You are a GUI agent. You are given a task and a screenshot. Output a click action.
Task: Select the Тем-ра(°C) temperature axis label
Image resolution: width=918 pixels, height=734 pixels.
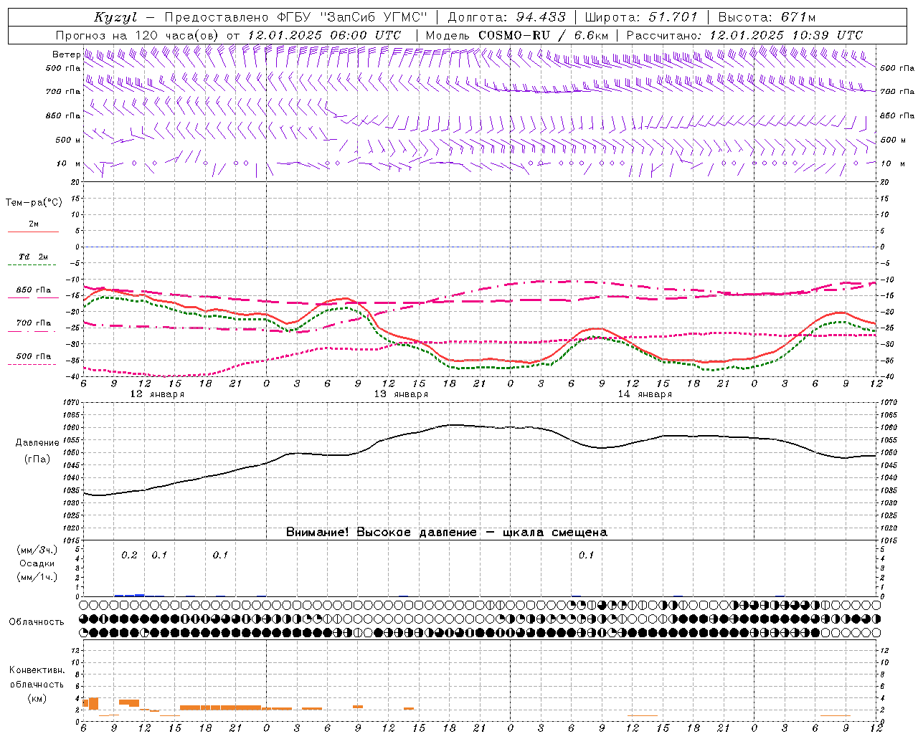34,203
